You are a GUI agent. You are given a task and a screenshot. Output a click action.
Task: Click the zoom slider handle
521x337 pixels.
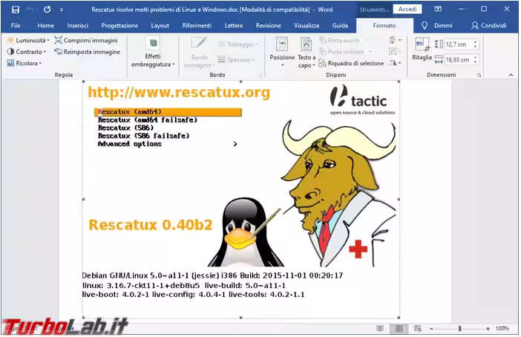(x=460, y=328)
